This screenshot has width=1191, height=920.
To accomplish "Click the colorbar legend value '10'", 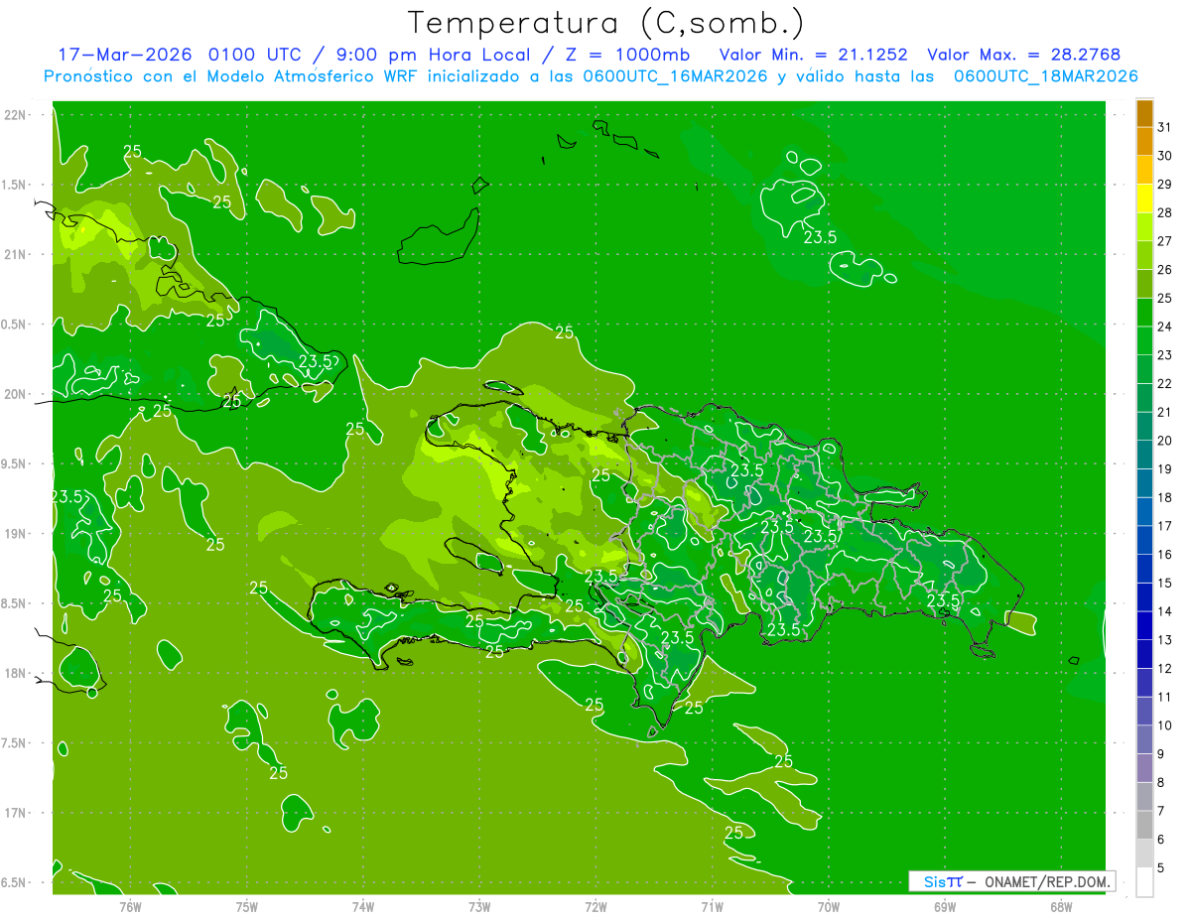I will point(1165,725).
